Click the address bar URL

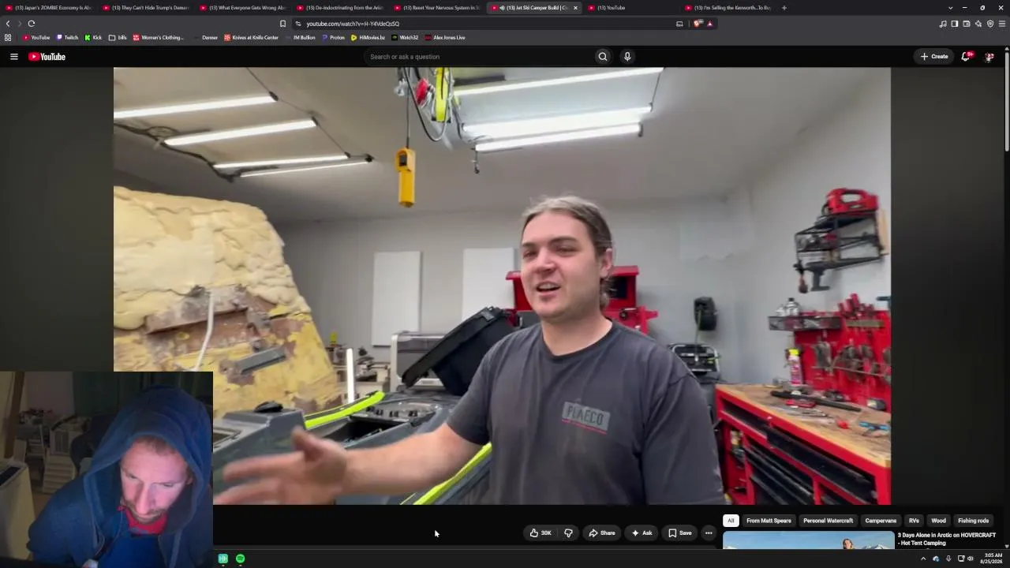[353, 24]
